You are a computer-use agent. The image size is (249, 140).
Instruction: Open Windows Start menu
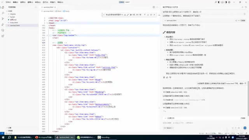(x=3, y=137)
